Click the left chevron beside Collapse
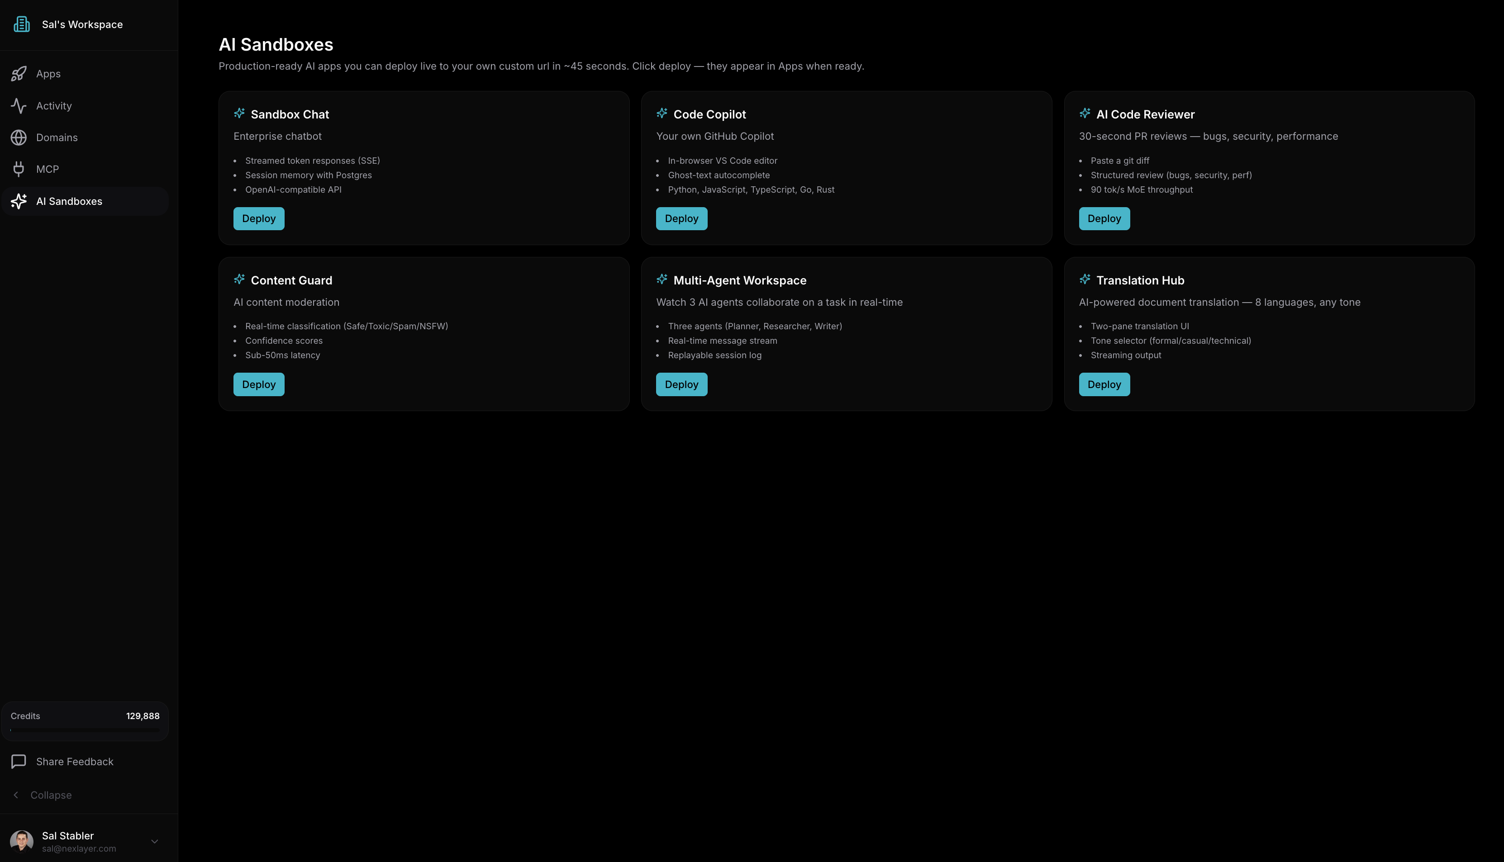The image size is (1504, 862). click(16, 795)
